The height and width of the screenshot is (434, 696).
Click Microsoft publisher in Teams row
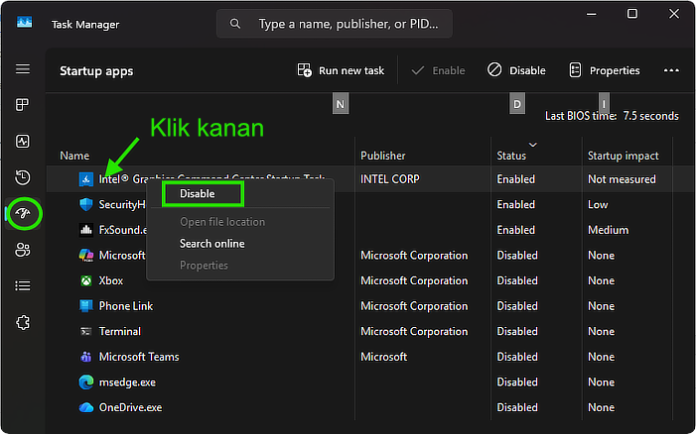pos(383,357)
